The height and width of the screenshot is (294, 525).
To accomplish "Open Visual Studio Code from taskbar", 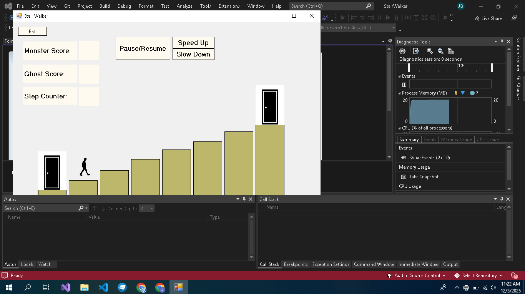I will (103, 287).
